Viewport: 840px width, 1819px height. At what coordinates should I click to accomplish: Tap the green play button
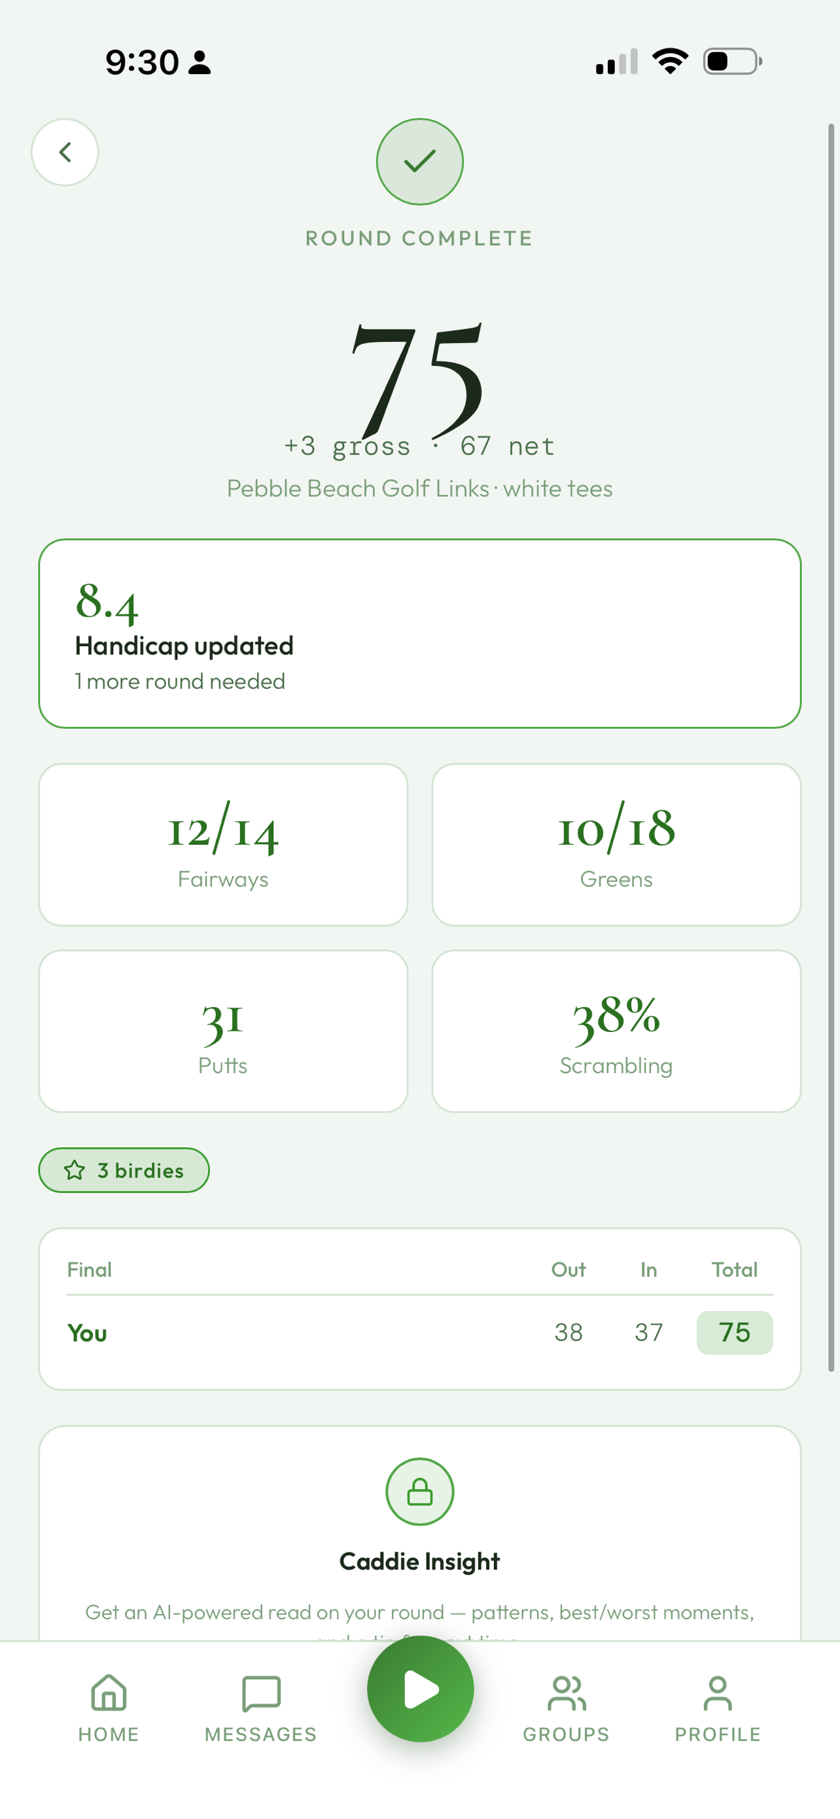click(421, 1689)
